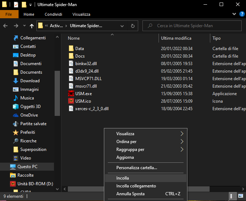The image size is (246, 201).
Task: Click the navigation pane vertical scrollbar thumb
Action: tap(57, 93)
